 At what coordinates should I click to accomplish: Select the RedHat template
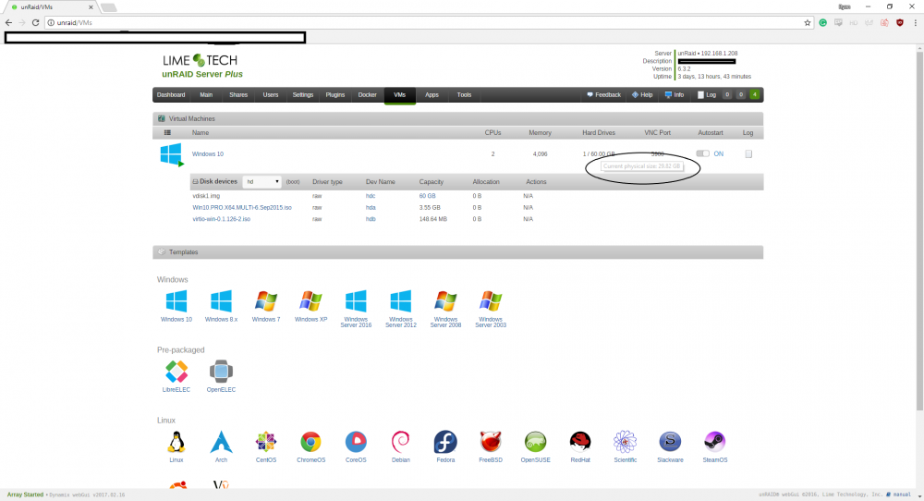point(580,442)
